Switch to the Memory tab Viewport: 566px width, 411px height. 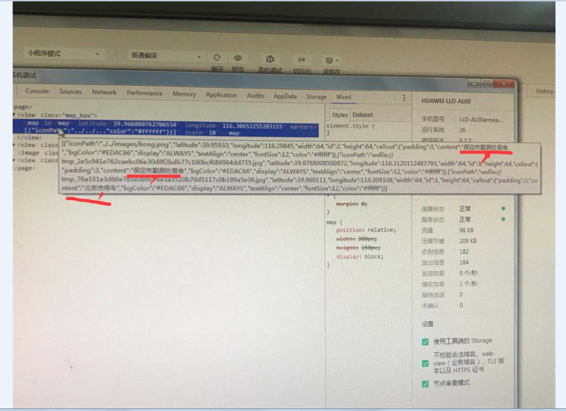[x=184, y=94]
